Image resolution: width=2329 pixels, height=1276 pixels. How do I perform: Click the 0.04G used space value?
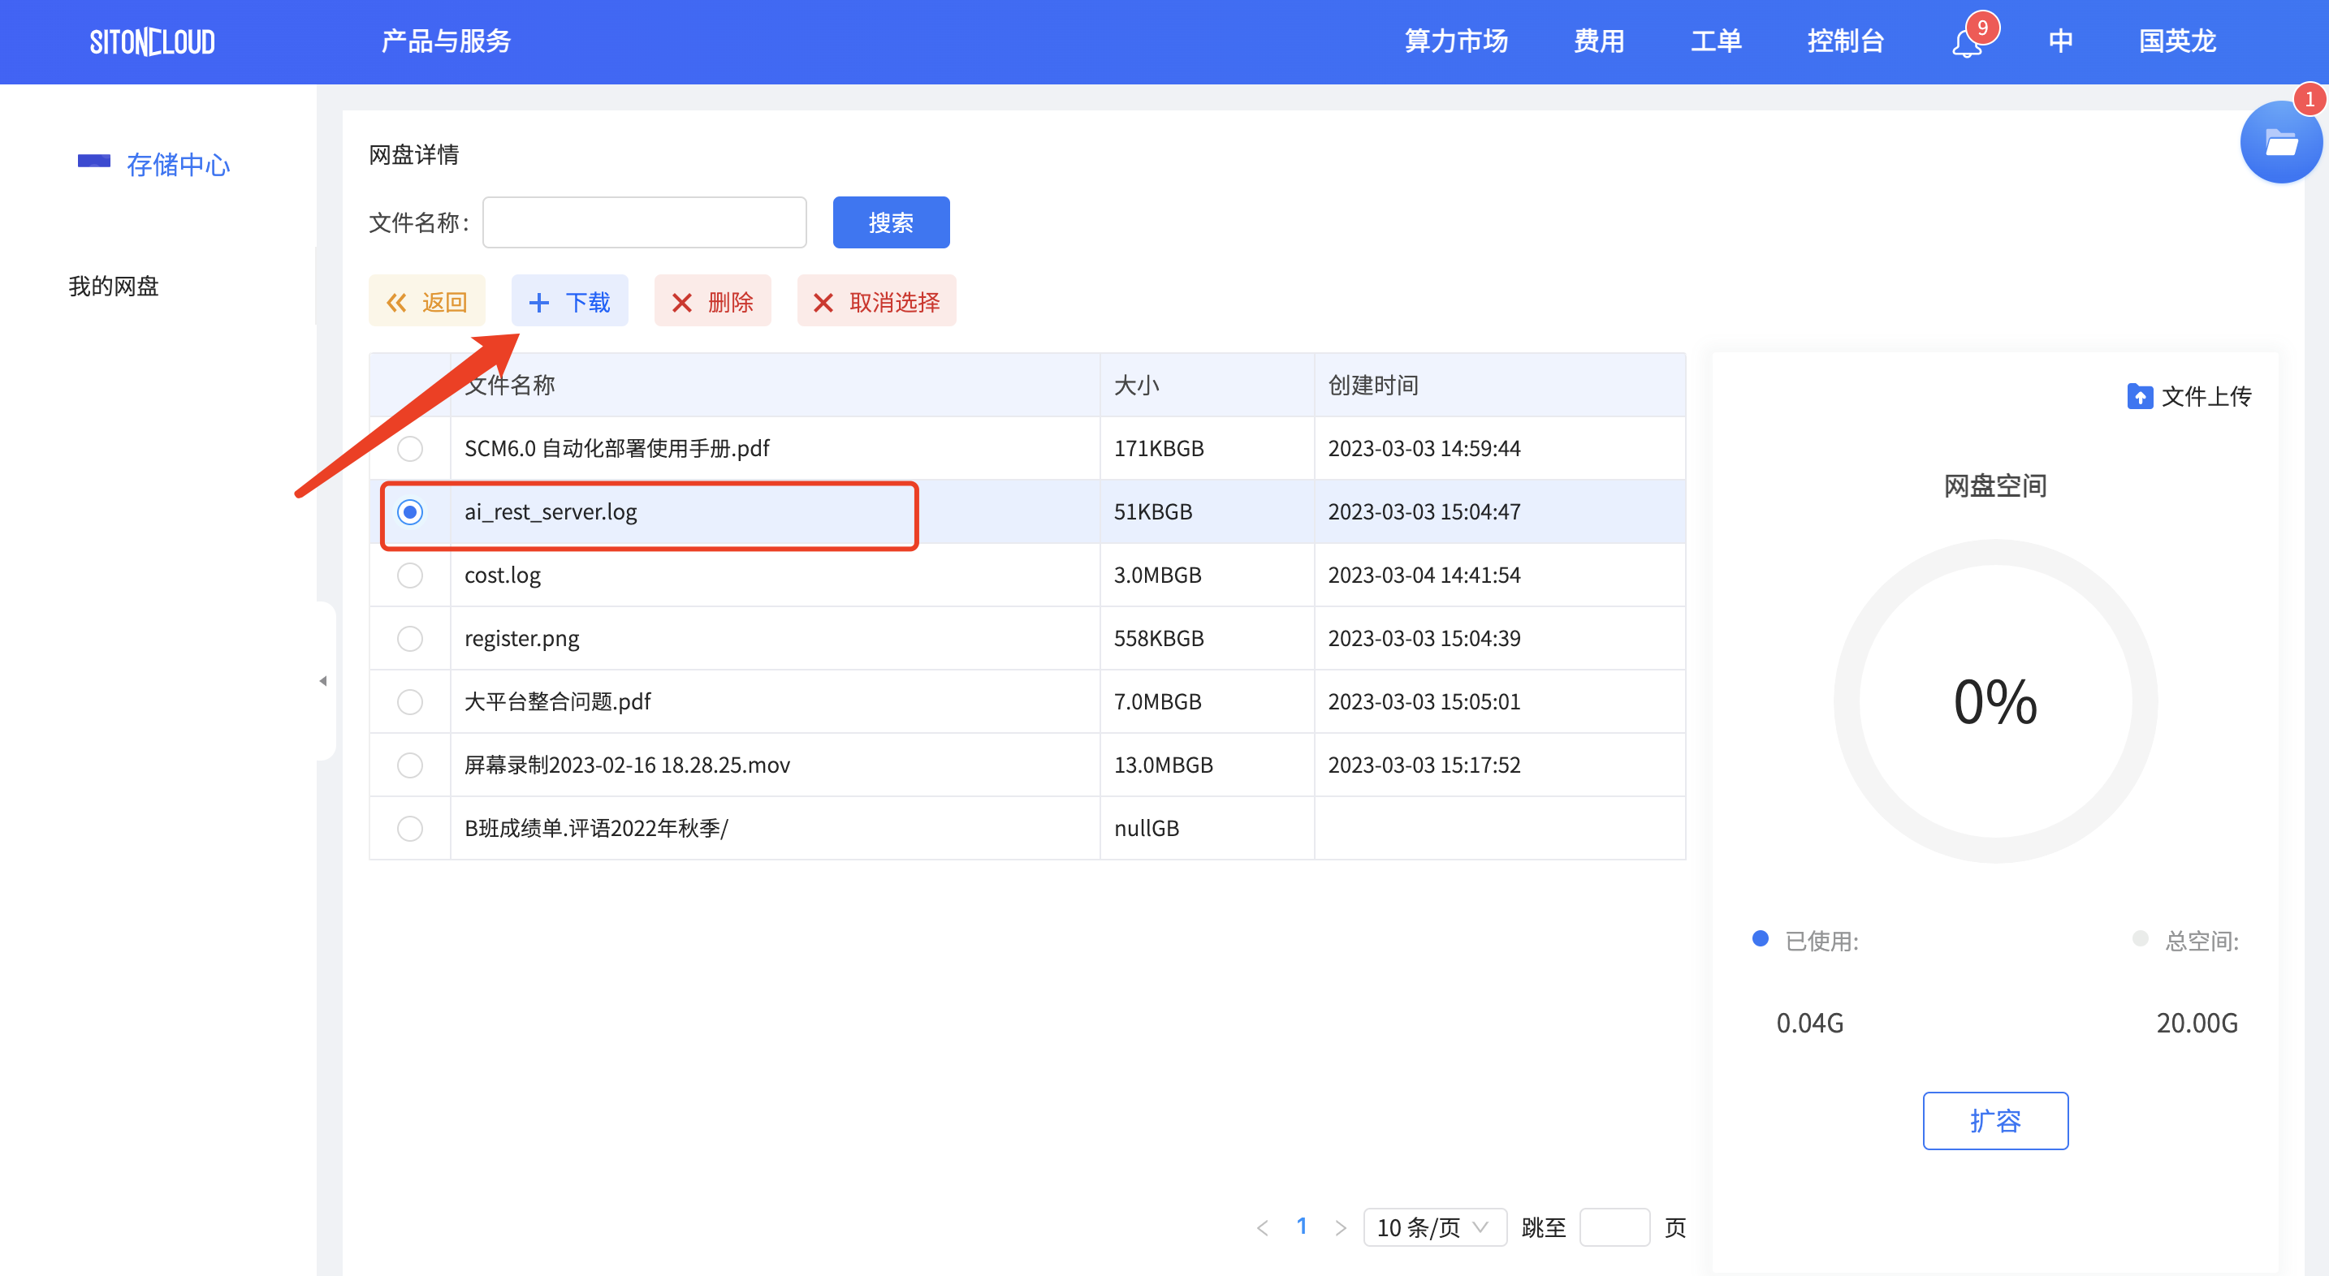1809,1023
